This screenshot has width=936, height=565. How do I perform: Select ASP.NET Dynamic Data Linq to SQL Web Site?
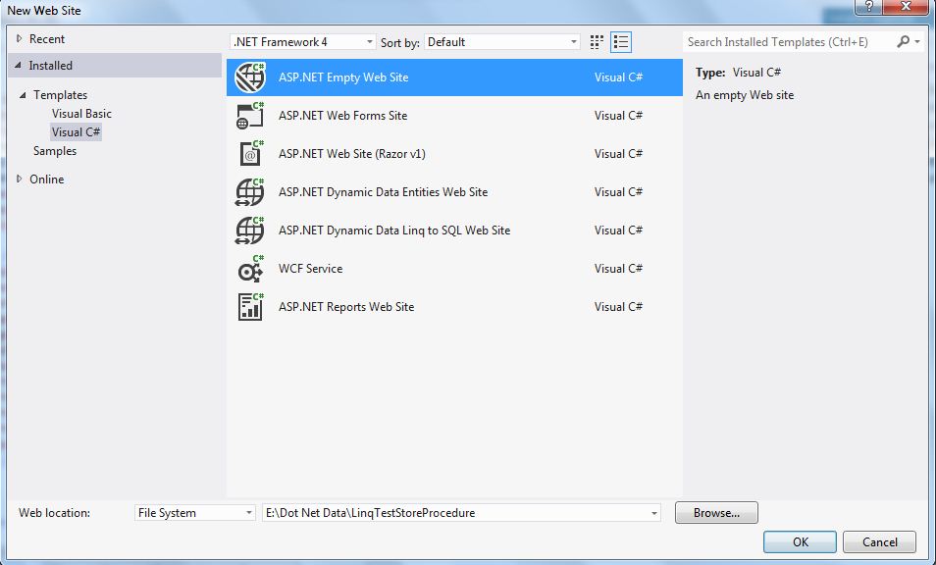tap(454, 231)
